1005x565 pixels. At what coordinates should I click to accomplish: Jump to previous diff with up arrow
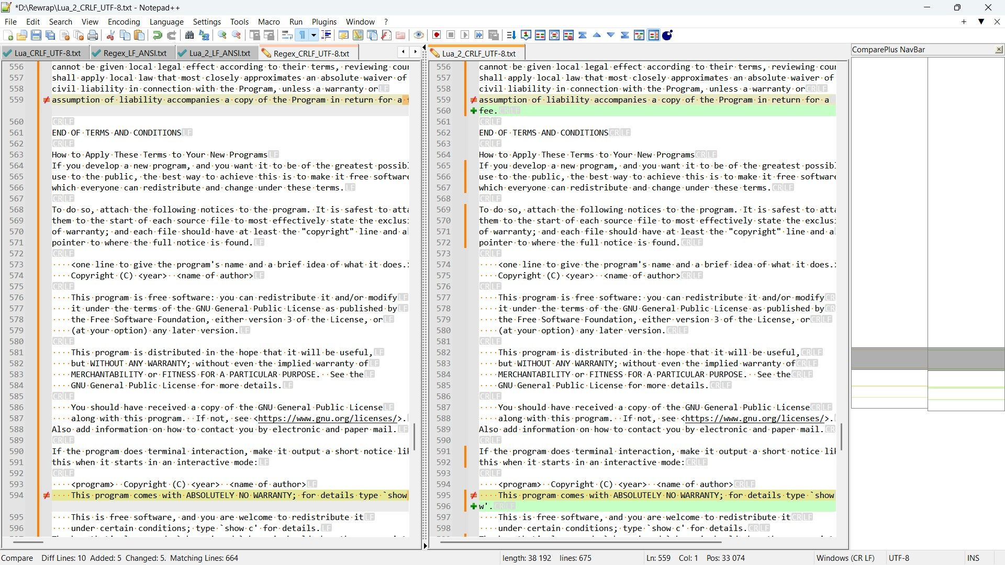point(597,35)
